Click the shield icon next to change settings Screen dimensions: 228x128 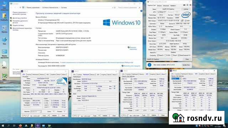pos(129,47)
